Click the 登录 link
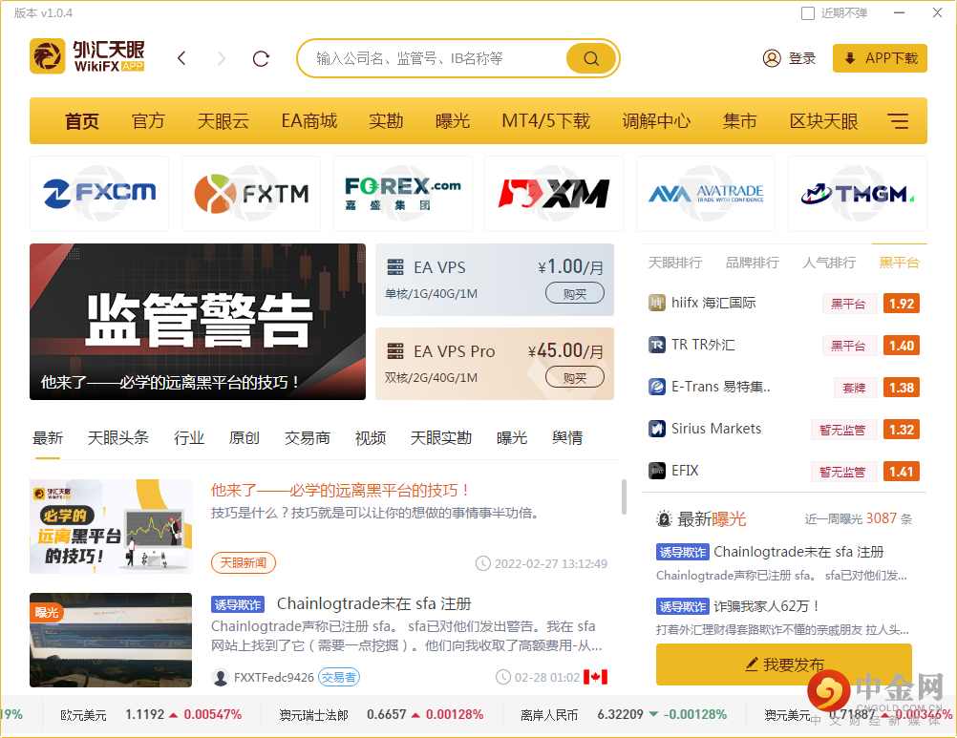957x738 pixels. pyautogui.click(x=802, y=58)
